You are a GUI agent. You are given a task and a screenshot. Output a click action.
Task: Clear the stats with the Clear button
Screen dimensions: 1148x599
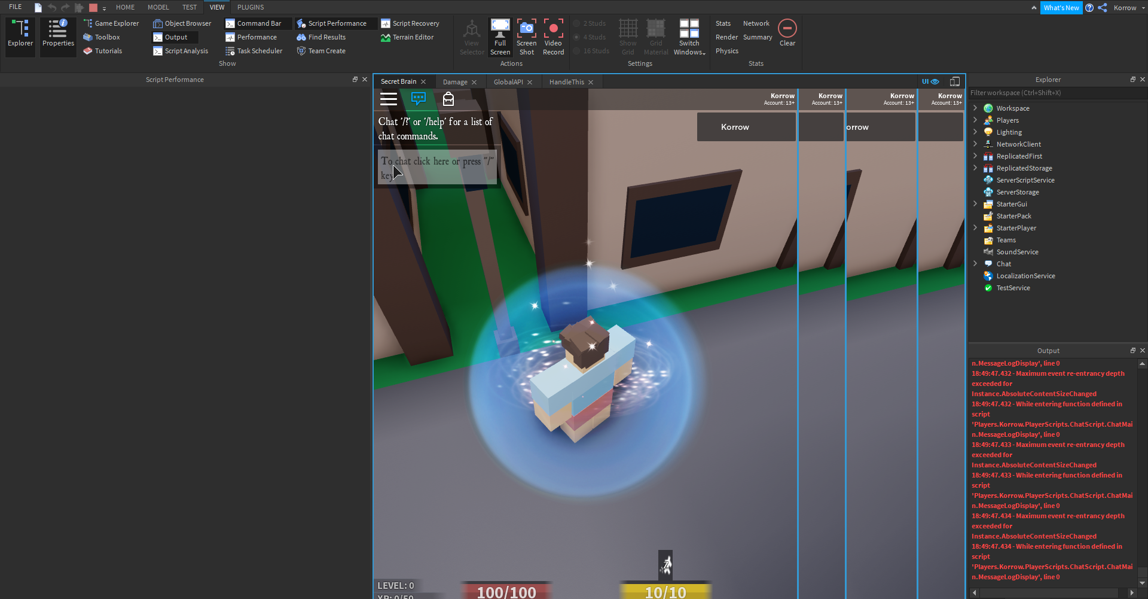pyautogui.click(x=787, y=33)
